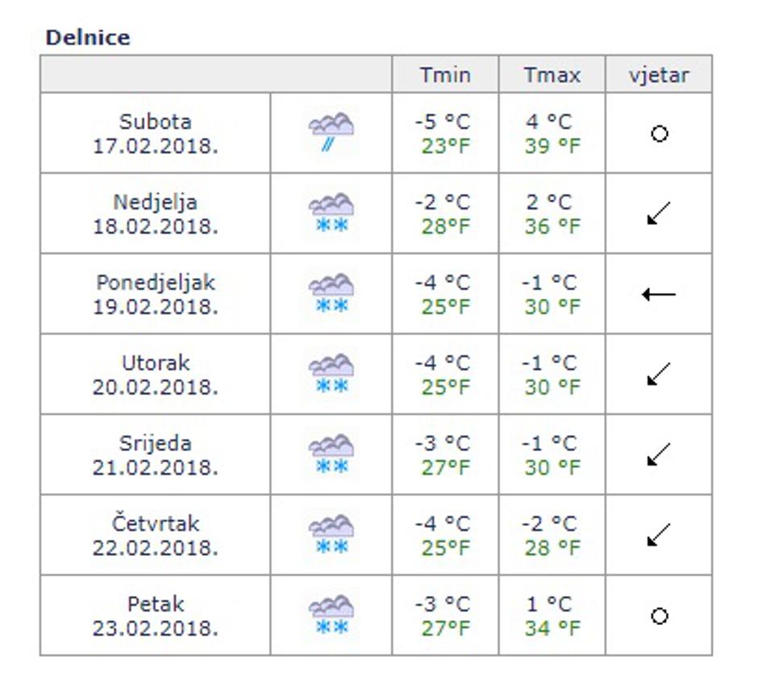Viewport: 758px width, 675px height.
Task: Click the snow icon for Utorak
Action: click(331, 375)
